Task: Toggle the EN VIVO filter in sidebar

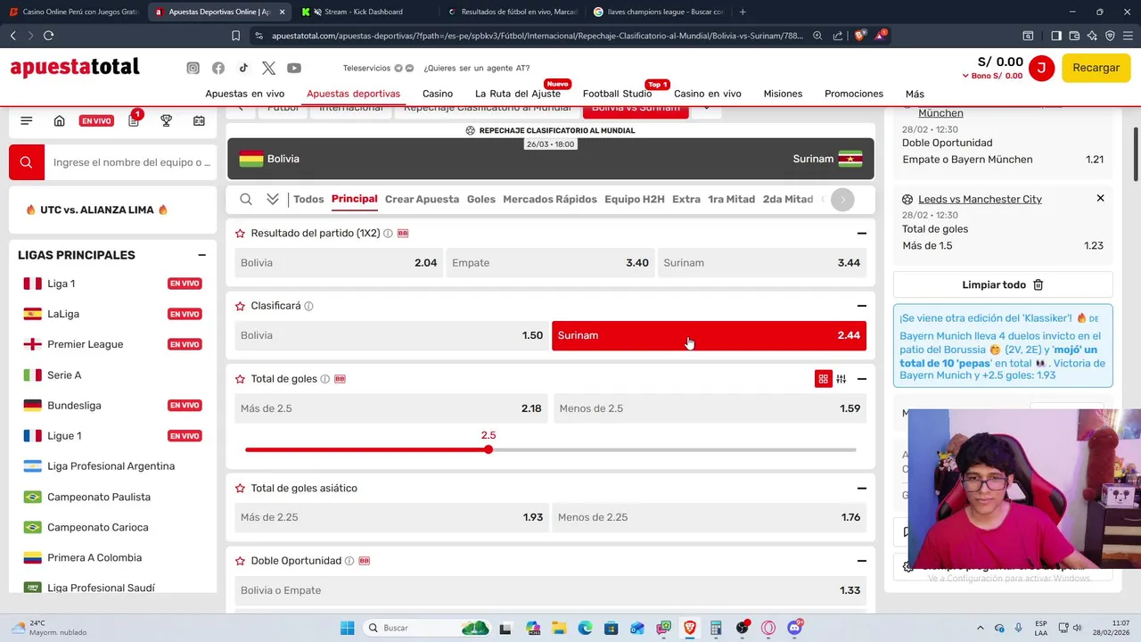Action: pyautogui.click(x=96, y=120)
